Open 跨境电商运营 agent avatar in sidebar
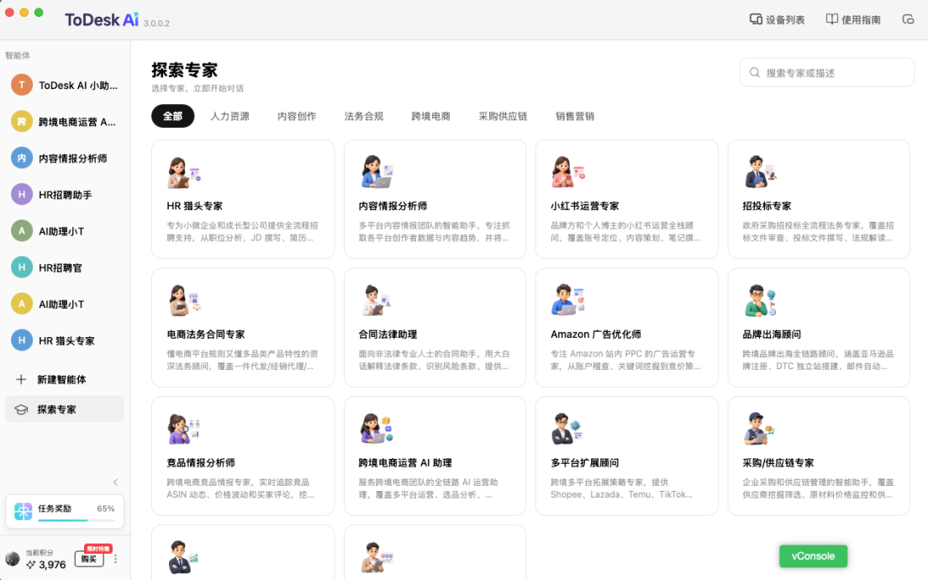Screen dimensions: 928x580 [22, 122]
